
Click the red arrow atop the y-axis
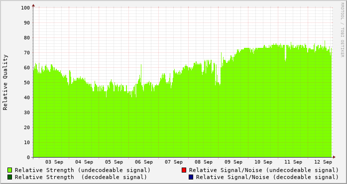(33, 5)
